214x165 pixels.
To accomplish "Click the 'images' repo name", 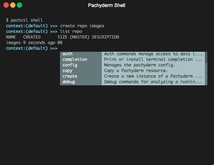I will [13, 43].
